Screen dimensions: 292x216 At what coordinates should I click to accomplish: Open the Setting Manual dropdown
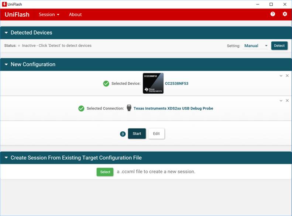point(255,46)
